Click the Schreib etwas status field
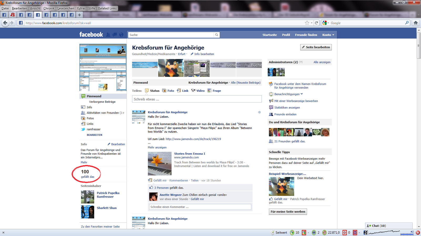The image size is (421, 236). click(197, 99)
